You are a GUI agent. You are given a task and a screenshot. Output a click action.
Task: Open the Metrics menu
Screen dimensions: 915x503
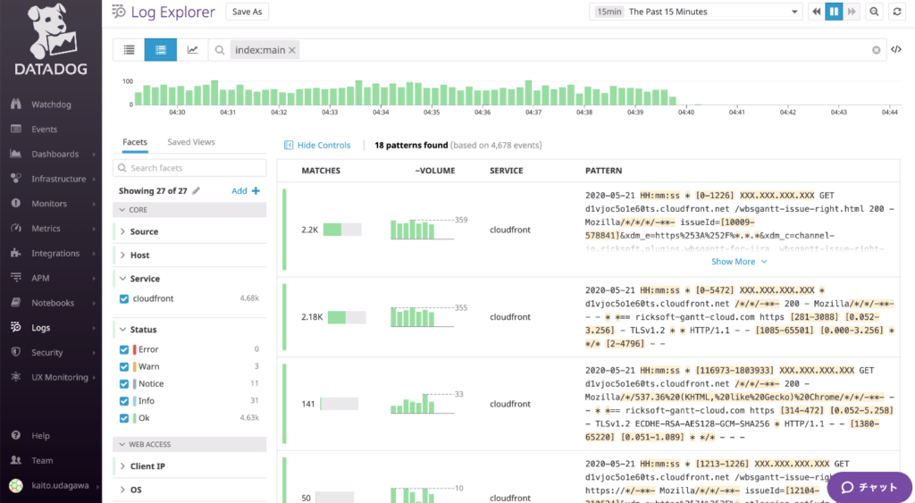click(x=46, y=228)
